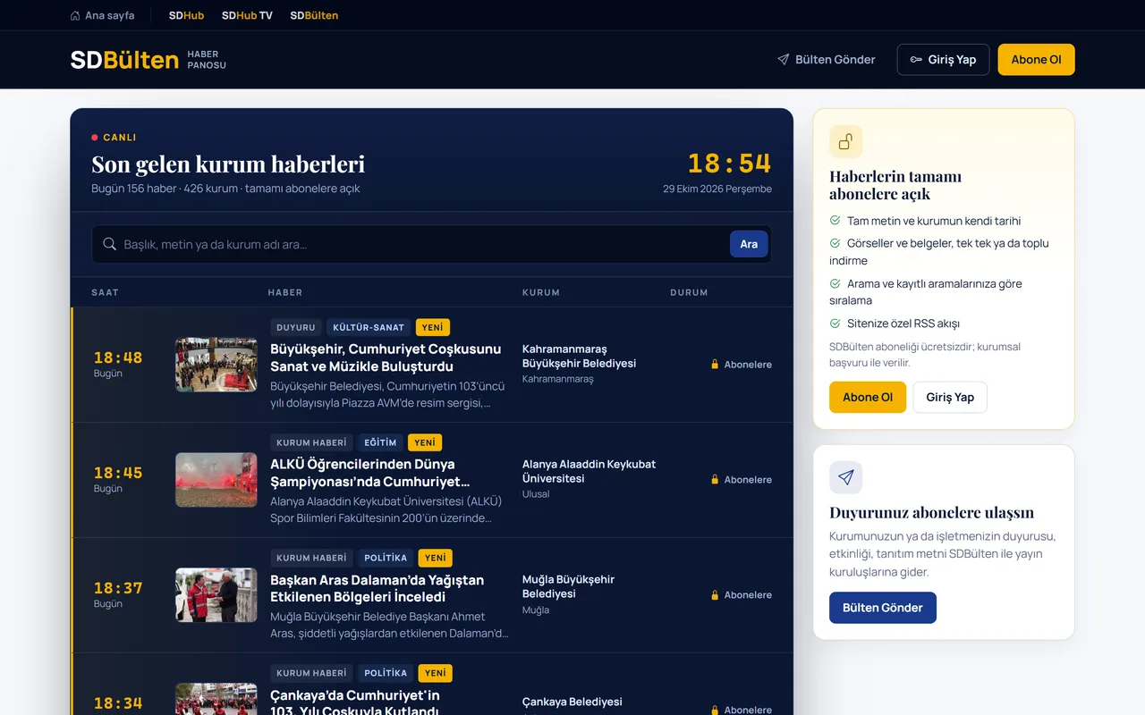Open the SDHub TV tab
The width and height of the screenshot is (1145, 715).
pos(247,15)
